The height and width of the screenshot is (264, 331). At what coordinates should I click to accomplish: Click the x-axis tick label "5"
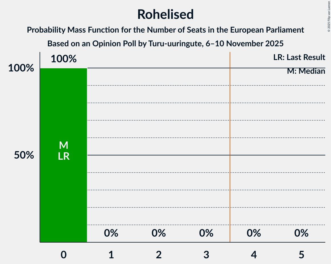click(301, 255)
